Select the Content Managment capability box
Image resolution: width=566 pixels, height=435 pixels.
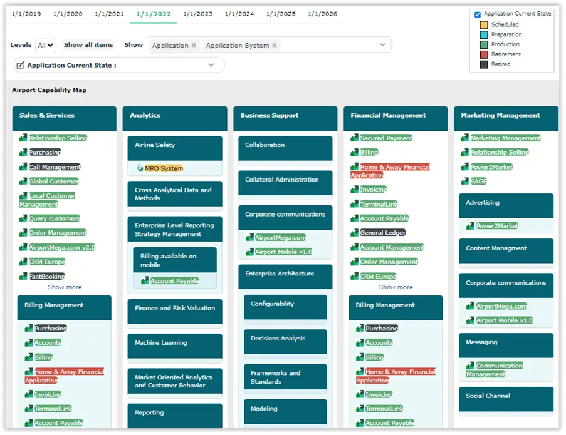pos(506,251)
